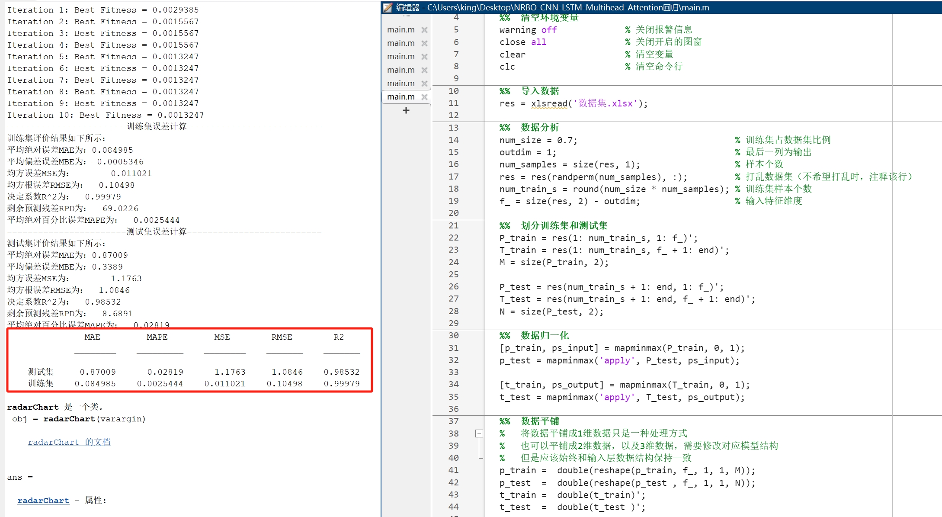Close the fifth main.m tab from top

424,83
